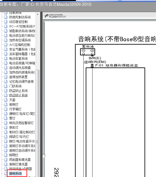Click page icon beside 雾灯

point(6,118)
